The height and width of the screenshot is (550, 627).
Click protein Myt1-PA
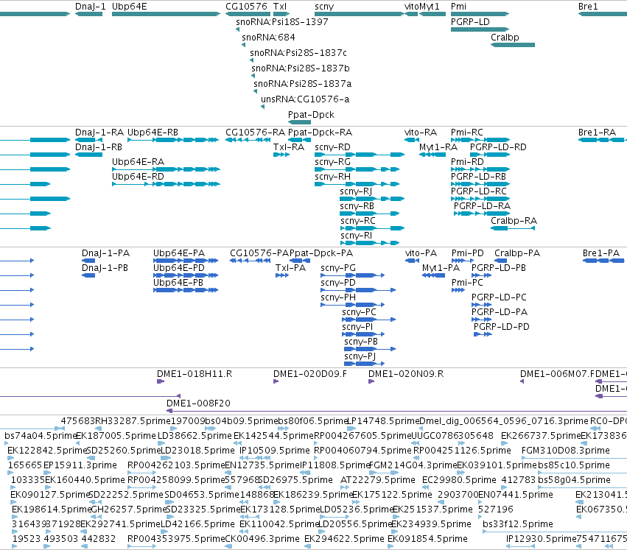(x=441, y=268)
